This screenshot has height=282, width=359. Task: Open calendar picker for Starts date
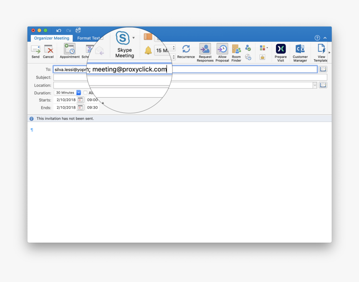coord(80,100)
